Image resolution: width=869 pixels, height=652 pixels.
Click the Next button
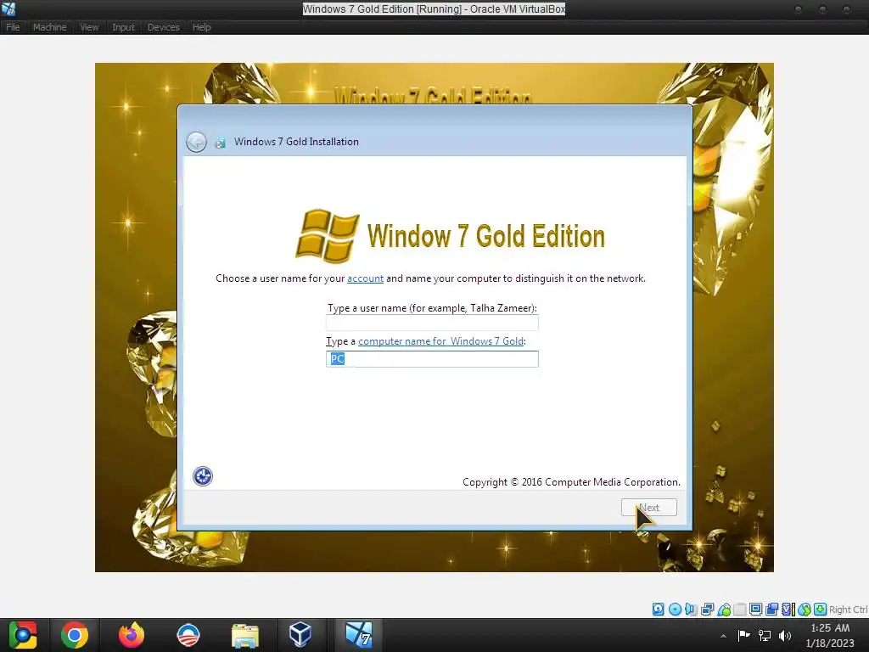click(x=649, y=508)
